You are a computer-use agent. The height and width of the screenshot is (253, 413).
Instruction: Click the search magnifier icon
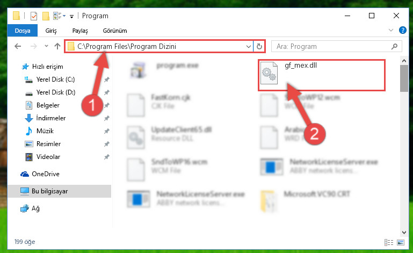coord(394,47)
